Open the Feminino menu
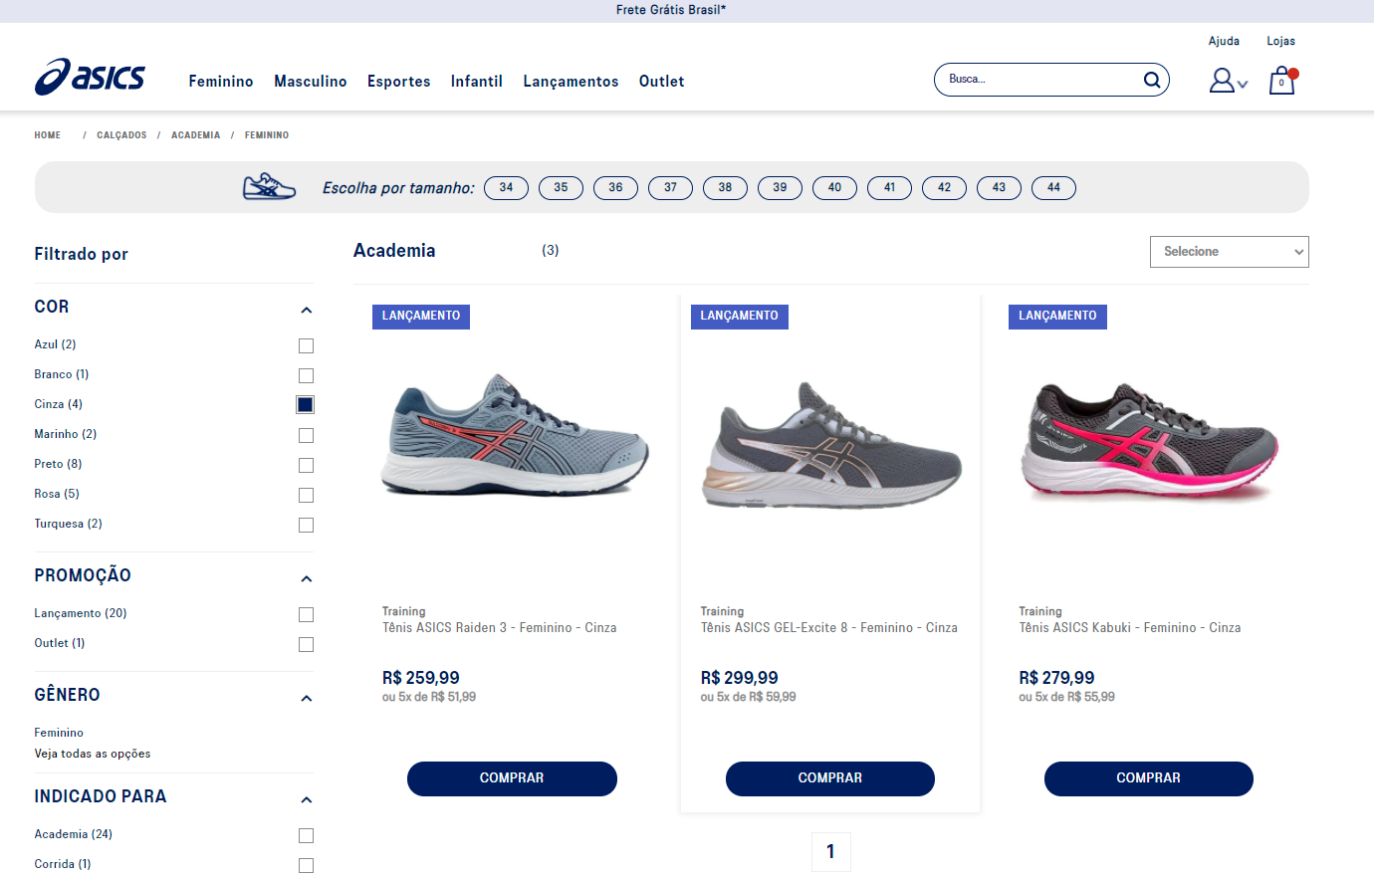This screenshot has width=1374, height=879. coord(221,82)
